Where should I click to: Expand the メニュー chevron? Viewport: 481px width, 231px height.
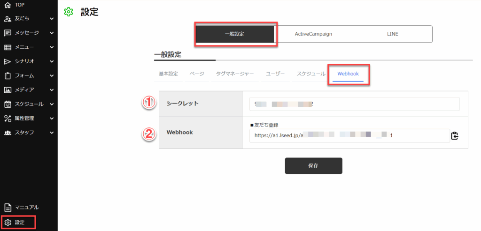tap(52, 47)
